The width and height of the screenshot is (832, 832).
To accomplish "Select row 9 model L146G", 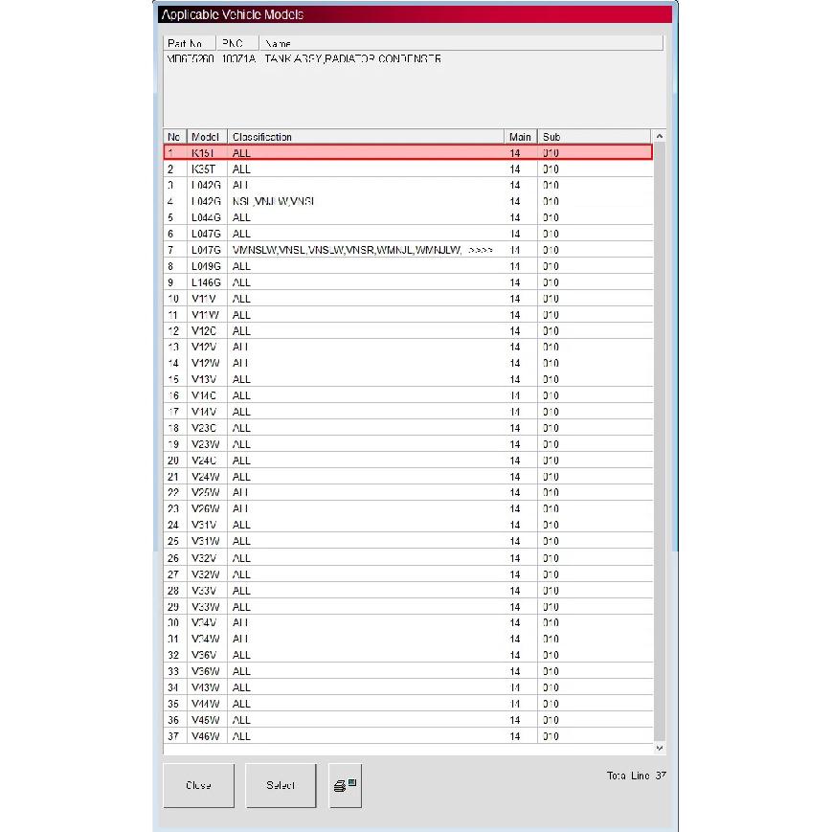I will tap(408, 282).
